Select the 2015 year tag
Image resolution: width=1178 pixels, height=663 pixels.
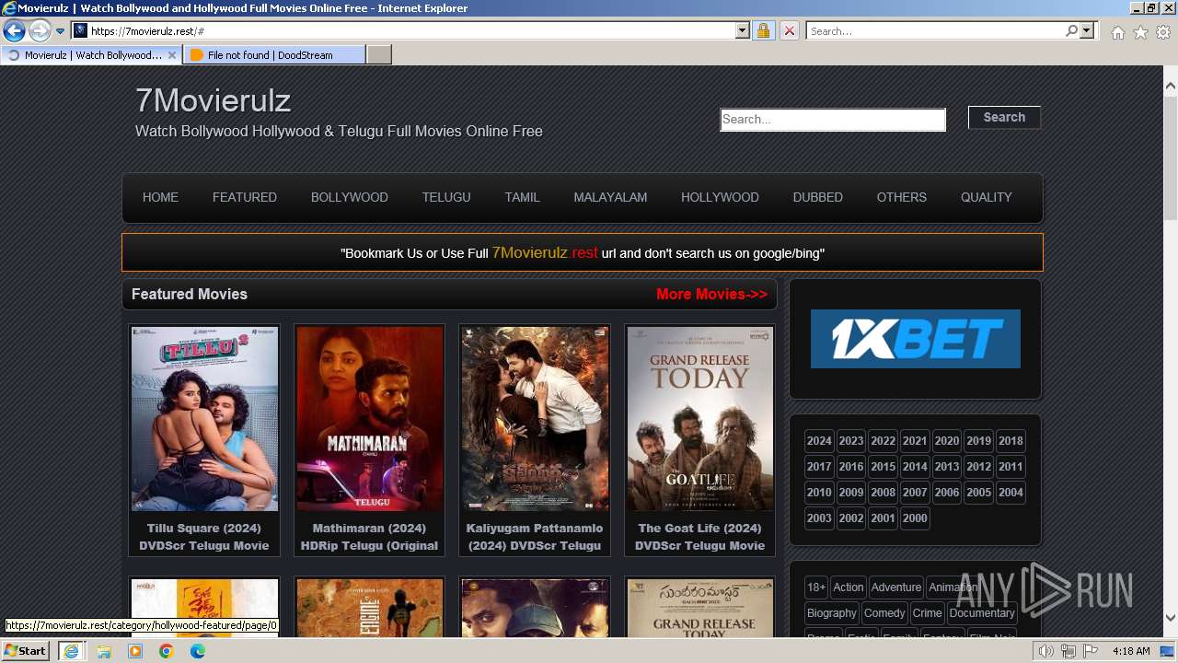click(x=883, y=467)
